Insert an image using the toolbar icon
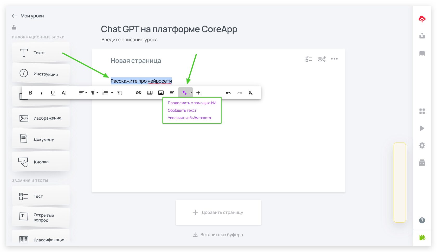 (161, 93)
